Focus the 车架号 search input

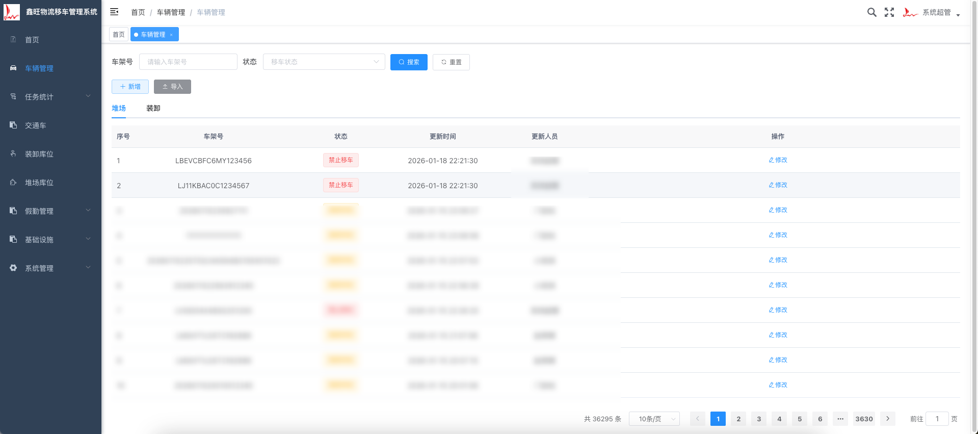coord(188,62)
